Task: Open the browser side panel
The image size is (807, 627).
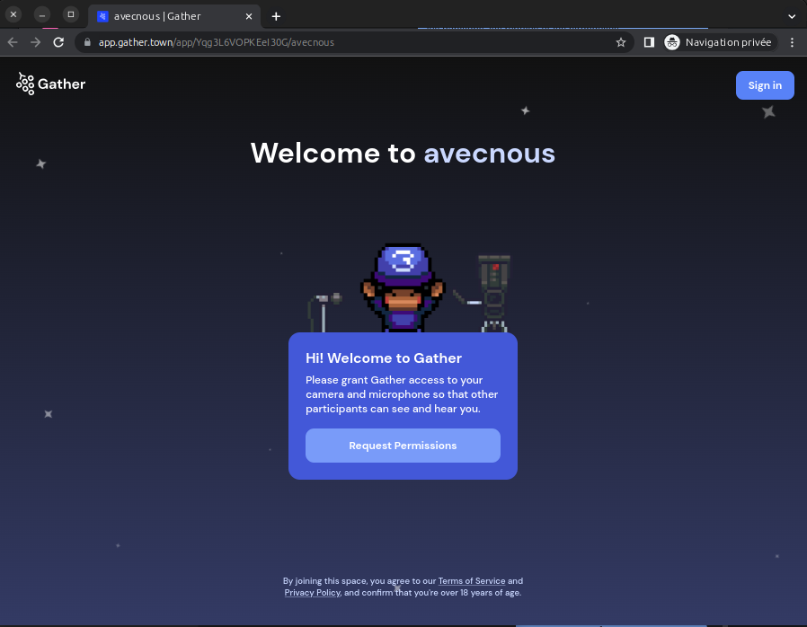Action: click(x=649, y=42)
